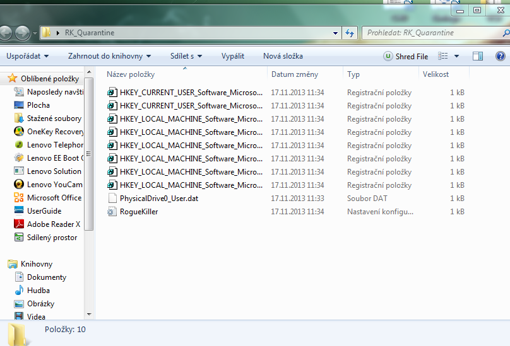
Task: Click the Vypálit toolbar command
Action: tap(232, 56)
